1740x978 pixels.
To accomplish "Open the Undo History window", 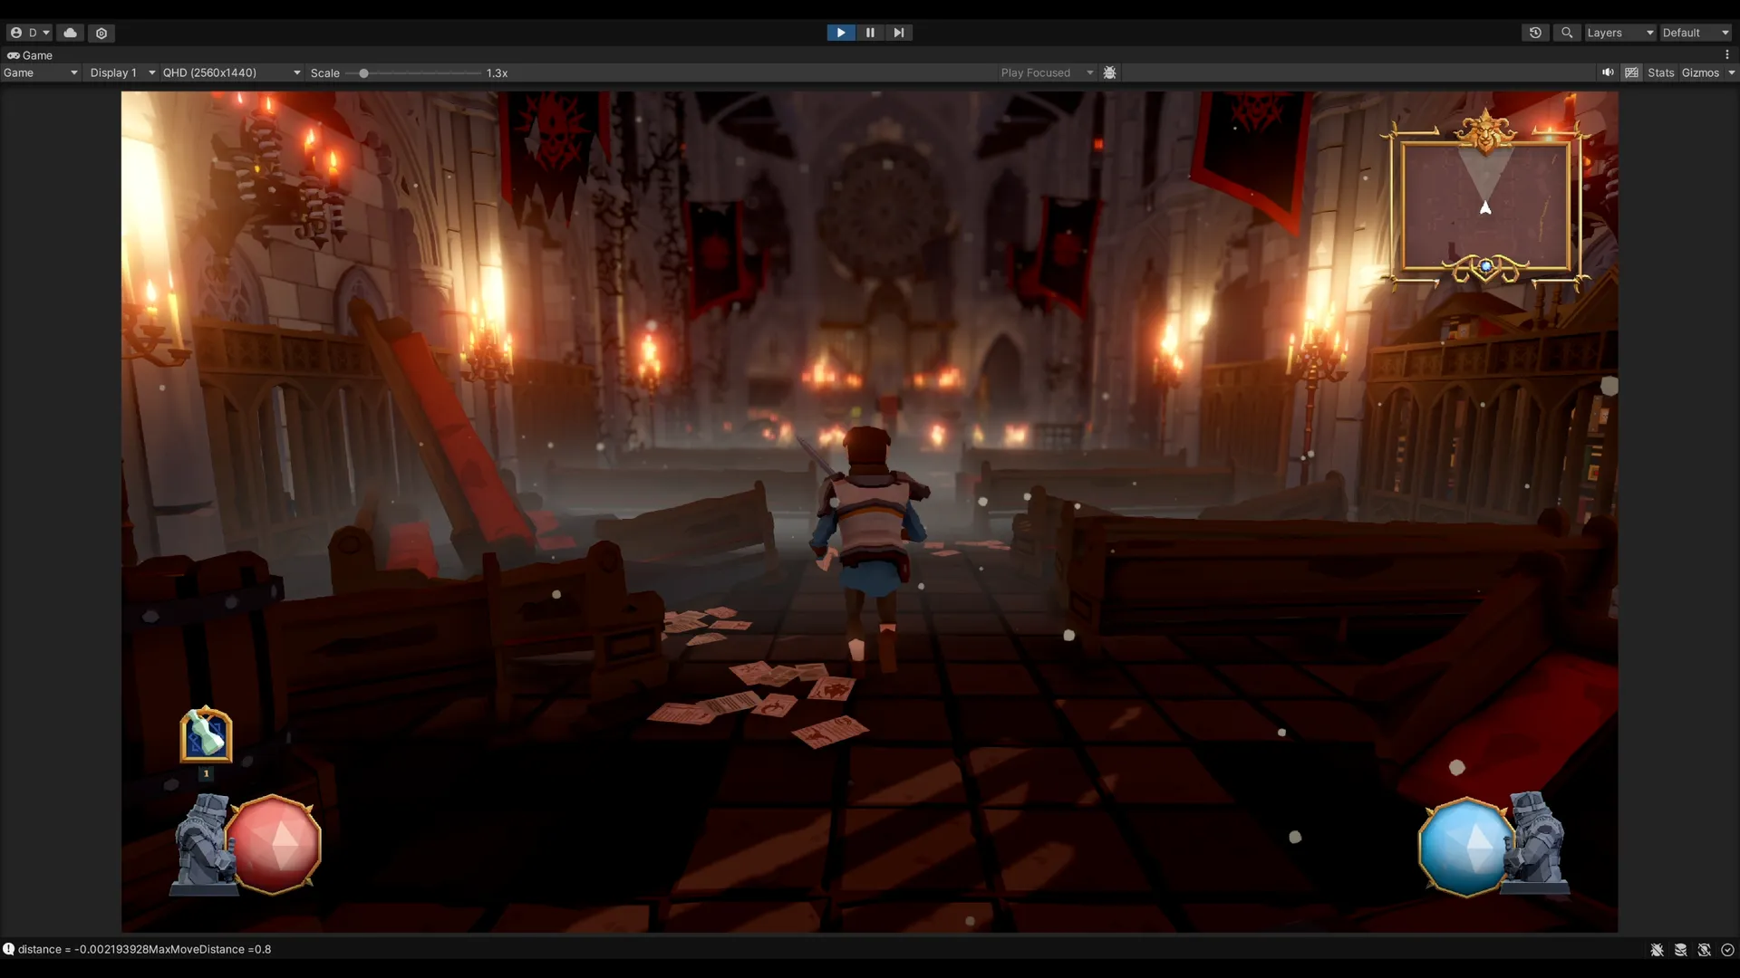I will click(x=1535, y=33).
